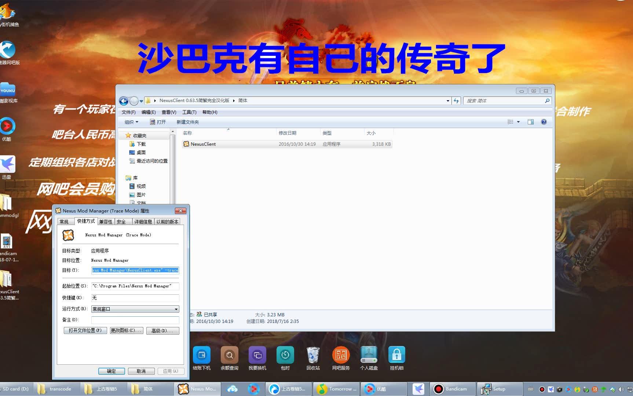Image resolution: width=633 pixels, height=396 pixels.
Task: Open the 余额查询 desktop shortcut
Action: click(x=230, y=358)
